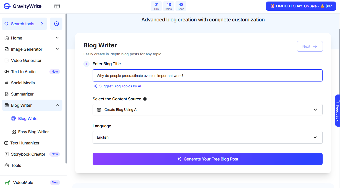Image resolution: width=340 pixels, height=188 pixels.
Task: Open the Search tools panel
Action: click(23, 23)
